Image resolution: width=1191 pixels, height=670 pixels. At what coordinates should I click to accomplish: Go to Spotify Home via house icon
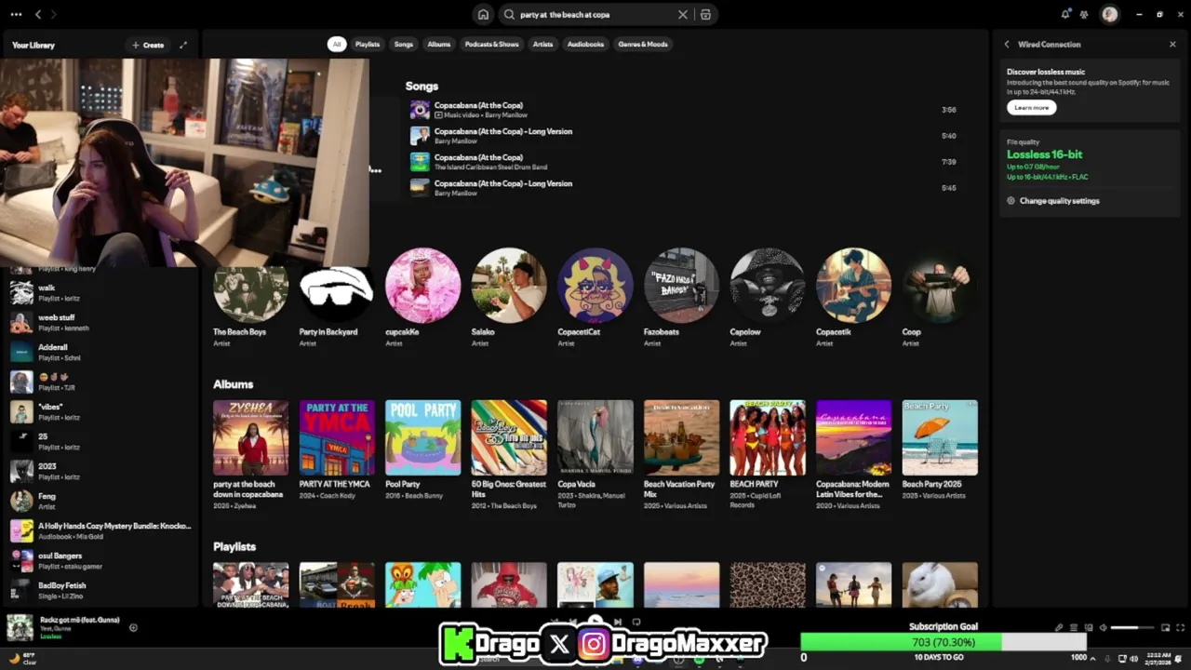tap(483, 15)
